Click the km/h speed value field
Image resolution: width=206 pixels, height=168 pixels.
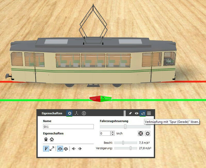(105, 133)
